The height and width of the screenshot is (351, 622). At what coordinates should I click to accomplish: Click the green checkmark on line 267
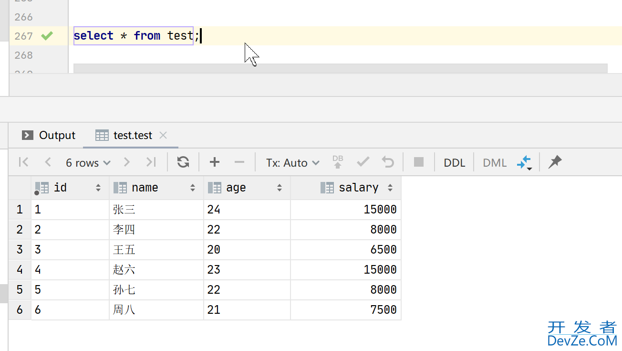click(x=47, y=36)
